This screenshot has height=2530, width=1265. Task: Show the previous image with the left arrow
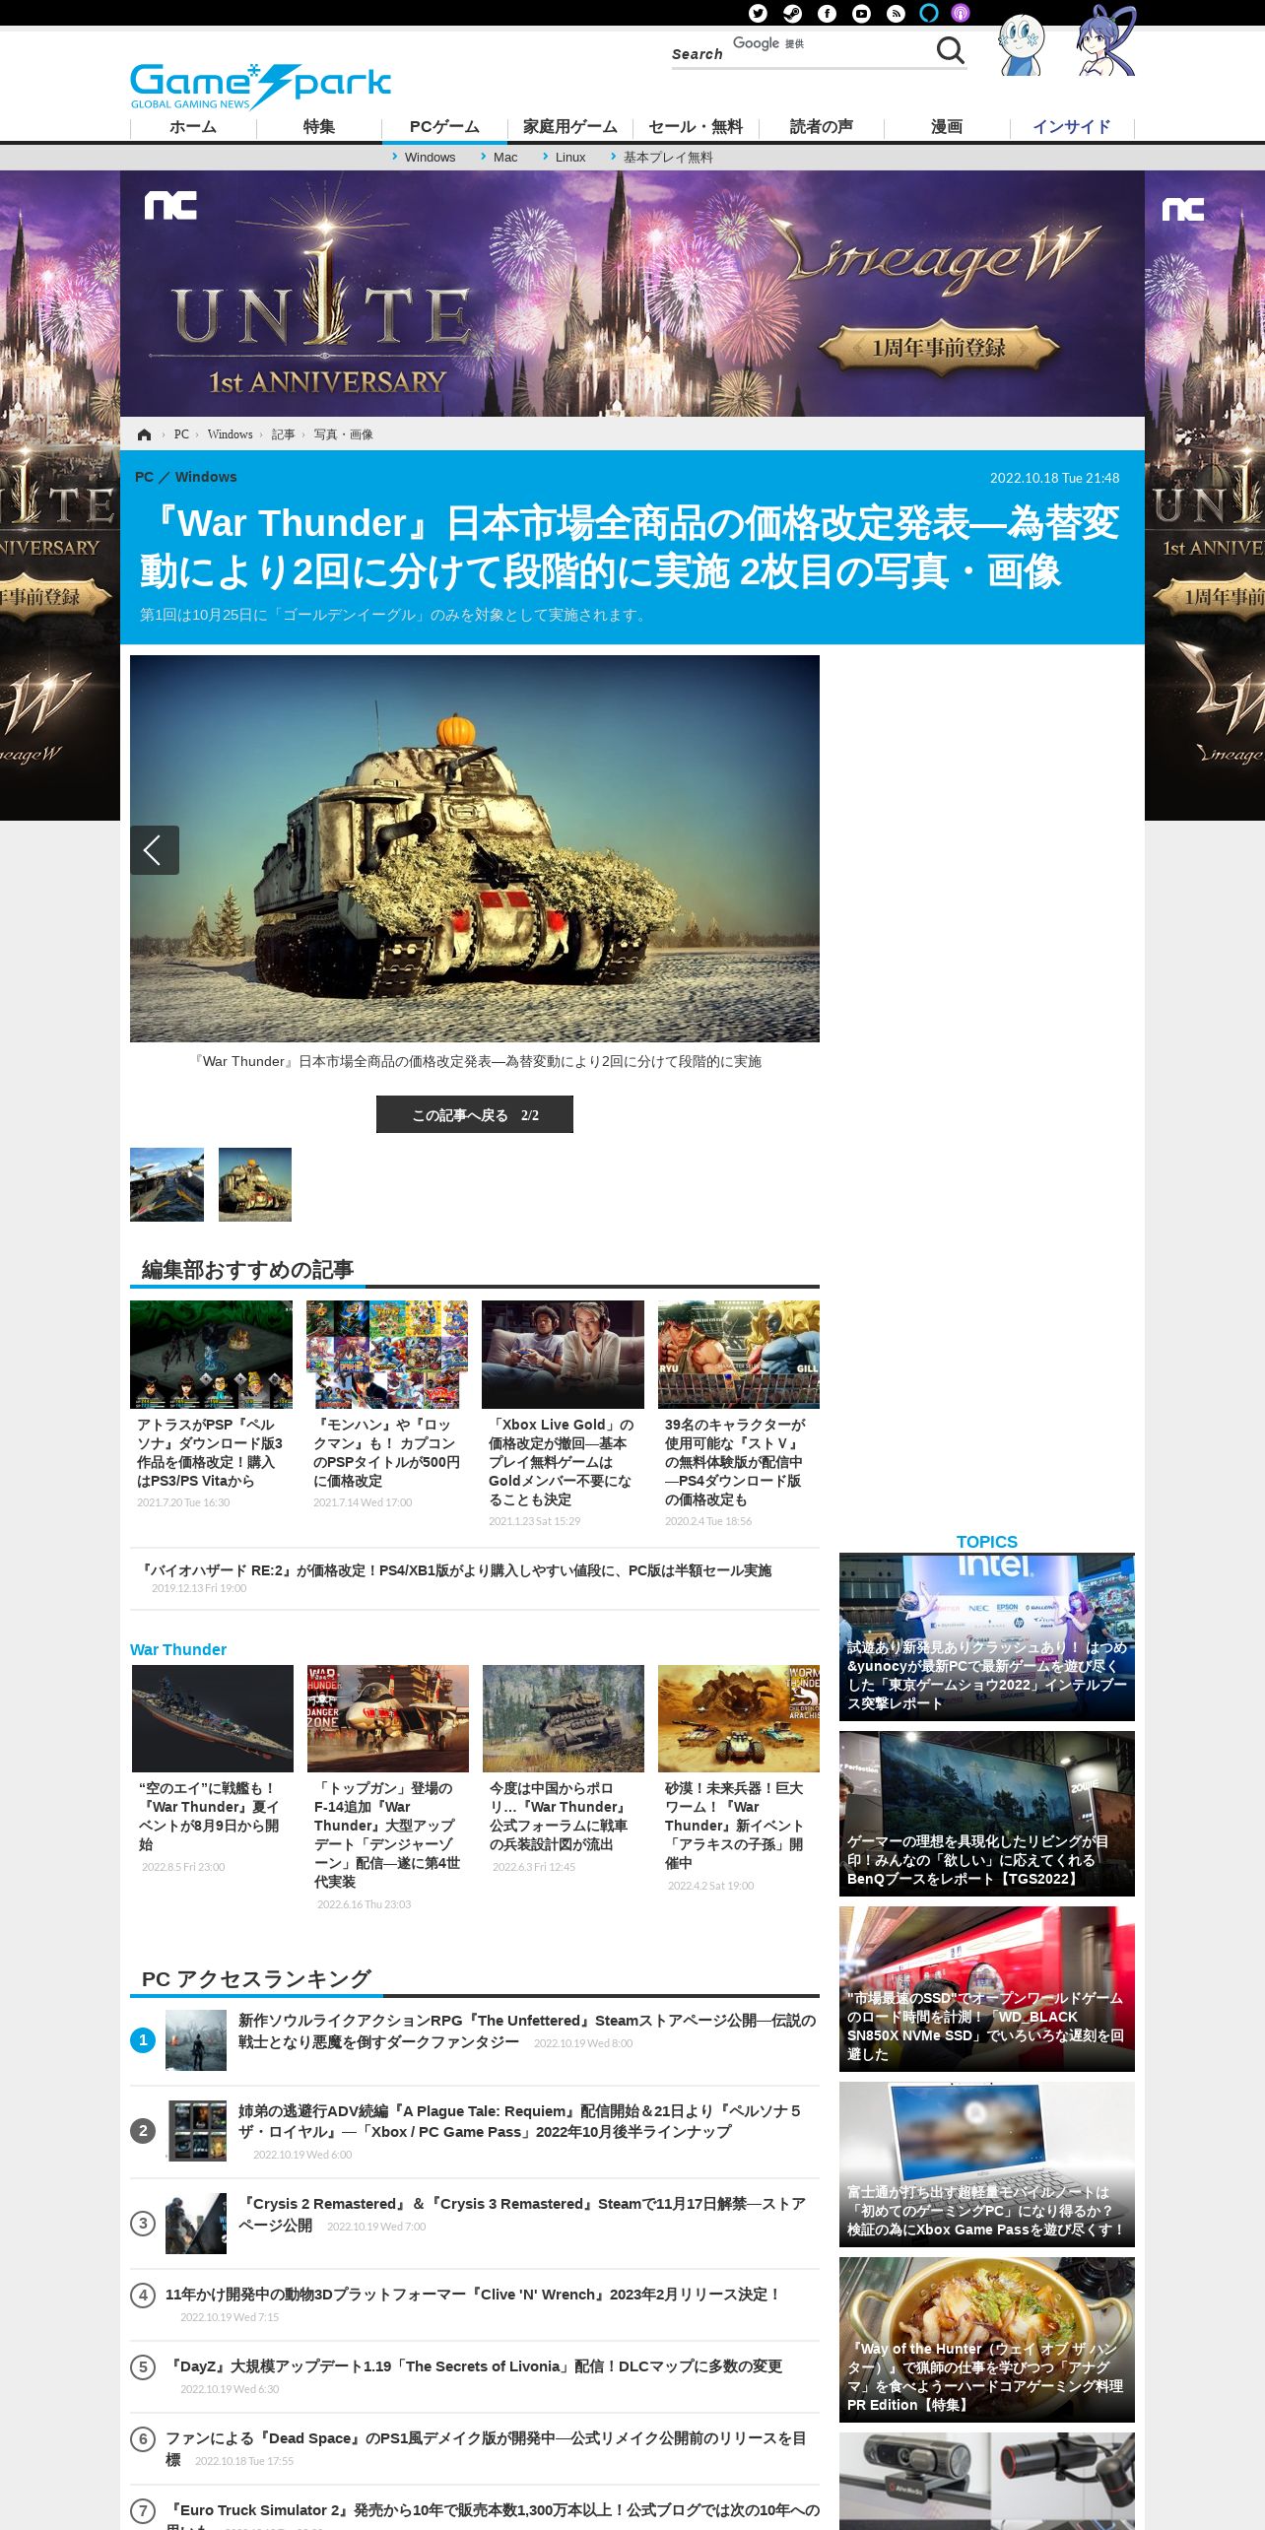155,850
